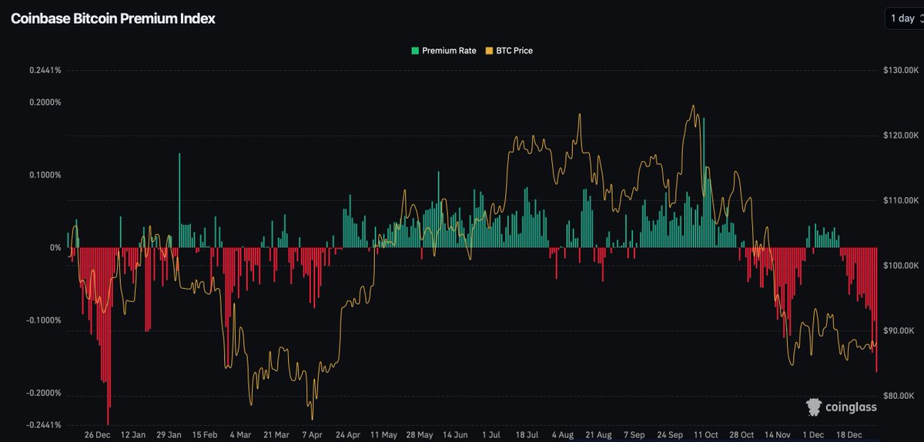
Task: Click the 26 Dec date label
Action: click(x=96, y=435)
